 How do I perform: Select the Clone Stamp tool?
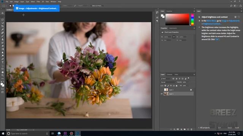(3, 39)
